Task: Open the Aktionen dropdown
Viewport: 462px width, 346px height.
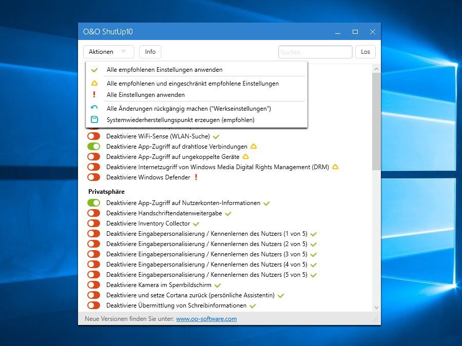Action: (108, 52)
